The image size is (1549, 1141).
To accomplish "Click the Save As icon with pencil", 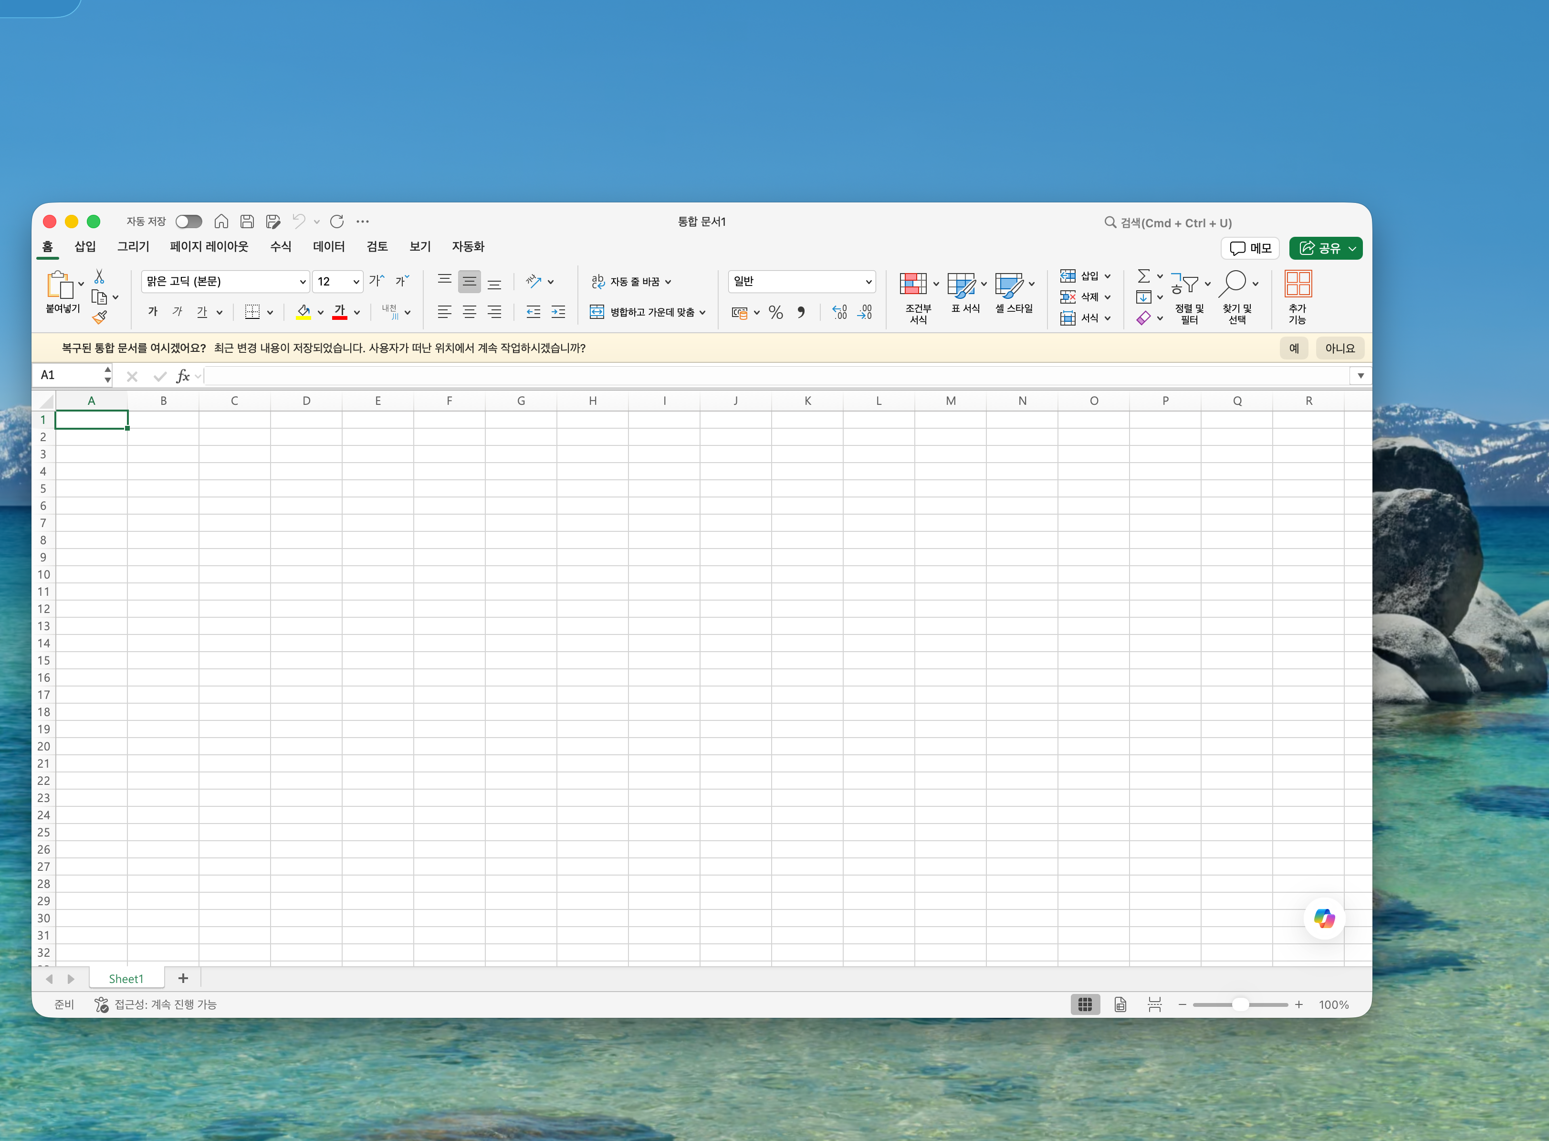I will (273, 221).
